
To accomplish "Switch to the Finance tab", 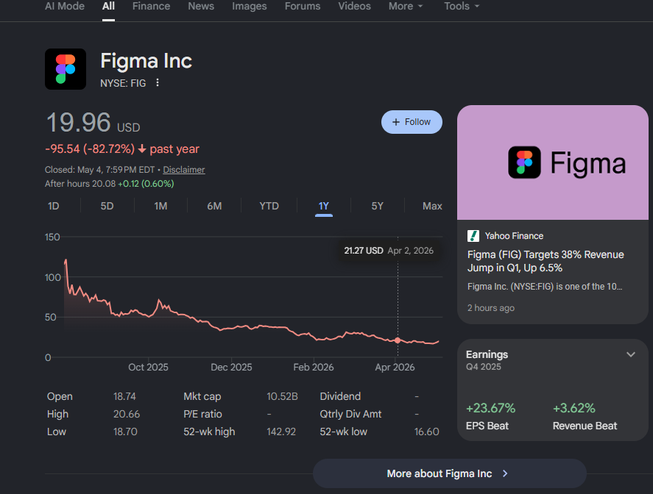I will 151,6.
